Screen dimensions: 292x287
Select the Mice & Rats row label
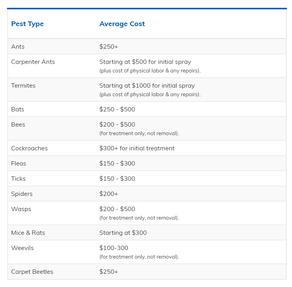[x=28, y=233]
